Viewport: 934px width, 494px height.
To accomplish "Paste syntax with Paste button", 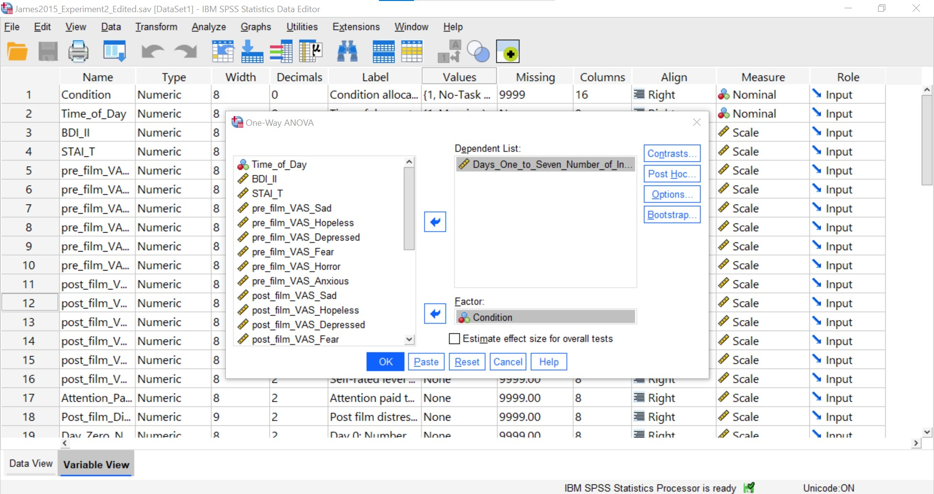I will tap(426, 362).
